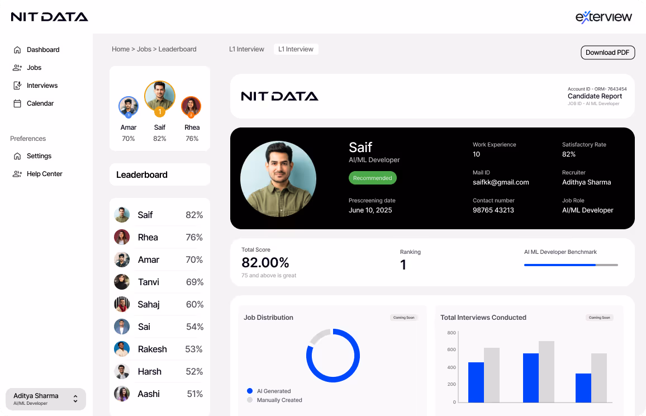Select Rakesh's avatar in the leaderboard list
The width and height of the screenshot is (646, 416).
click(122, 349)
